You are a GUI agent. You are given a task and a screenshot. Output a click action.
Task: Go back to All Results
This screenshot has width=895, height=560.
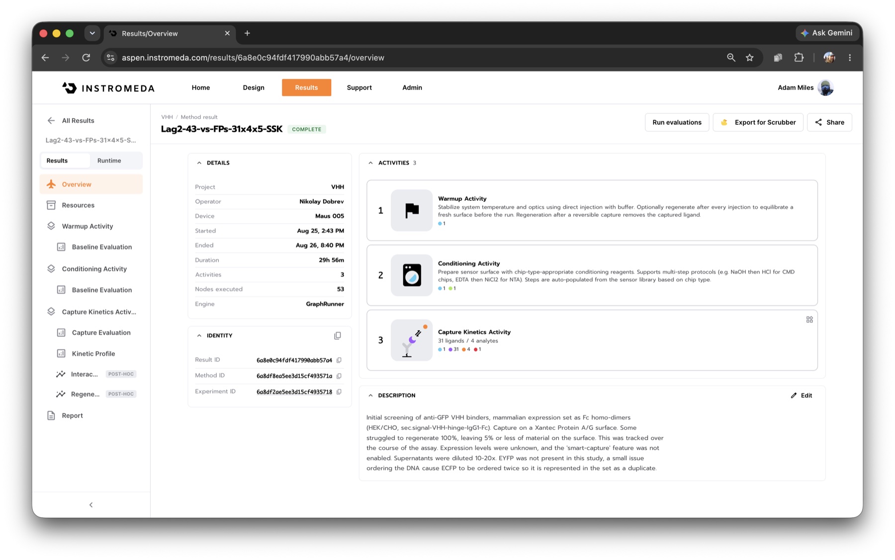[71, 121]
